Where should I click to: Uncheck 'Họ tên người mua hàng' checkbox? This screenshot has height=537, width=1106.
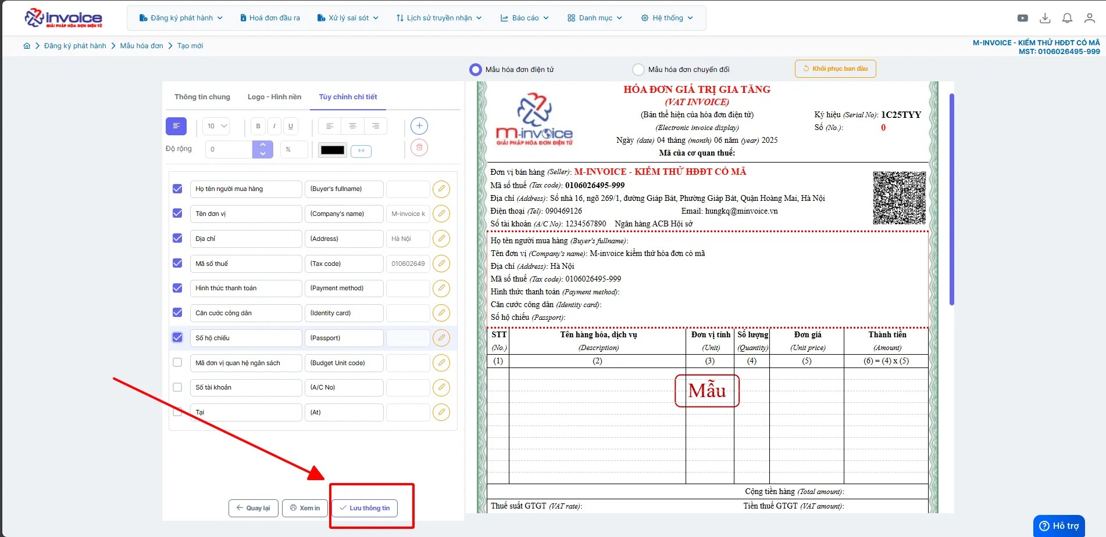tap(177, 189)
